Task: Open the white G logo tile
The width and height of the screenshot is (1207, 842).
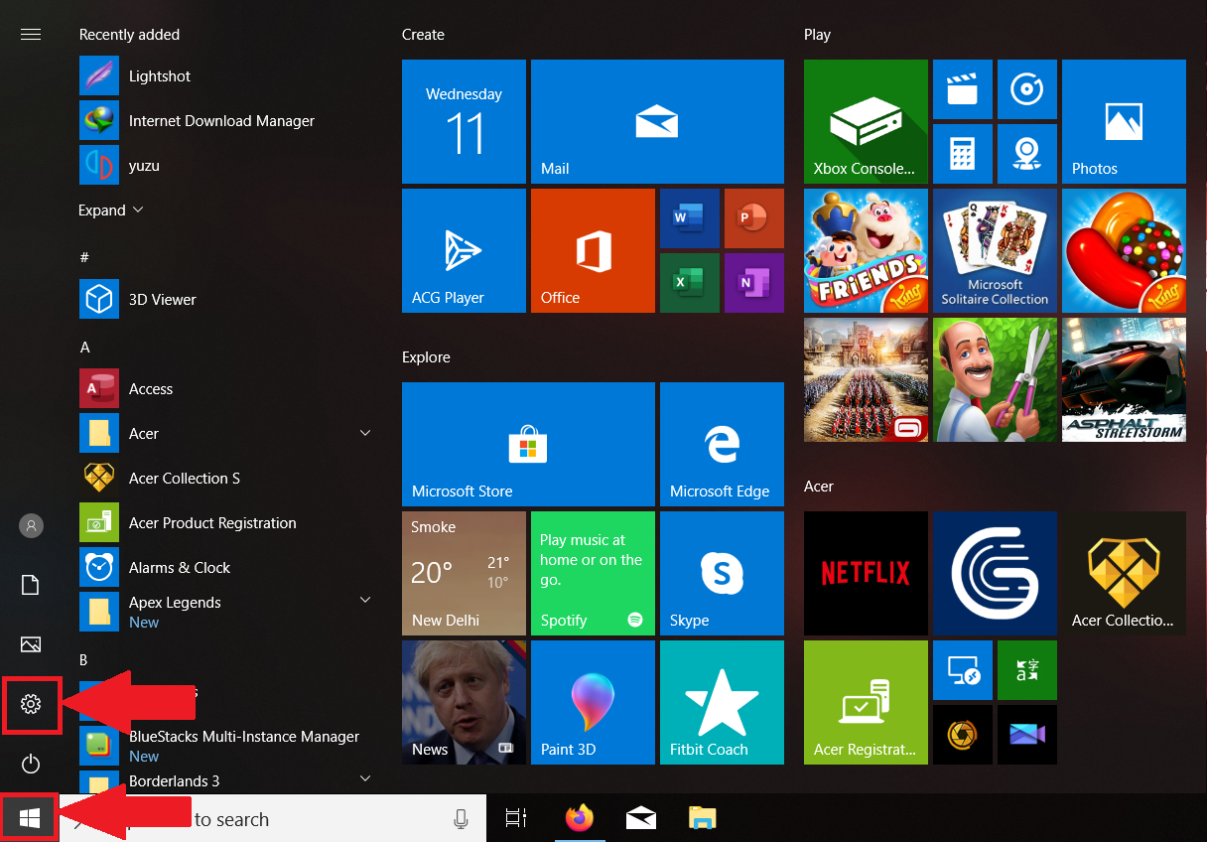Action: pyautogui.click(x=995, y=573)
